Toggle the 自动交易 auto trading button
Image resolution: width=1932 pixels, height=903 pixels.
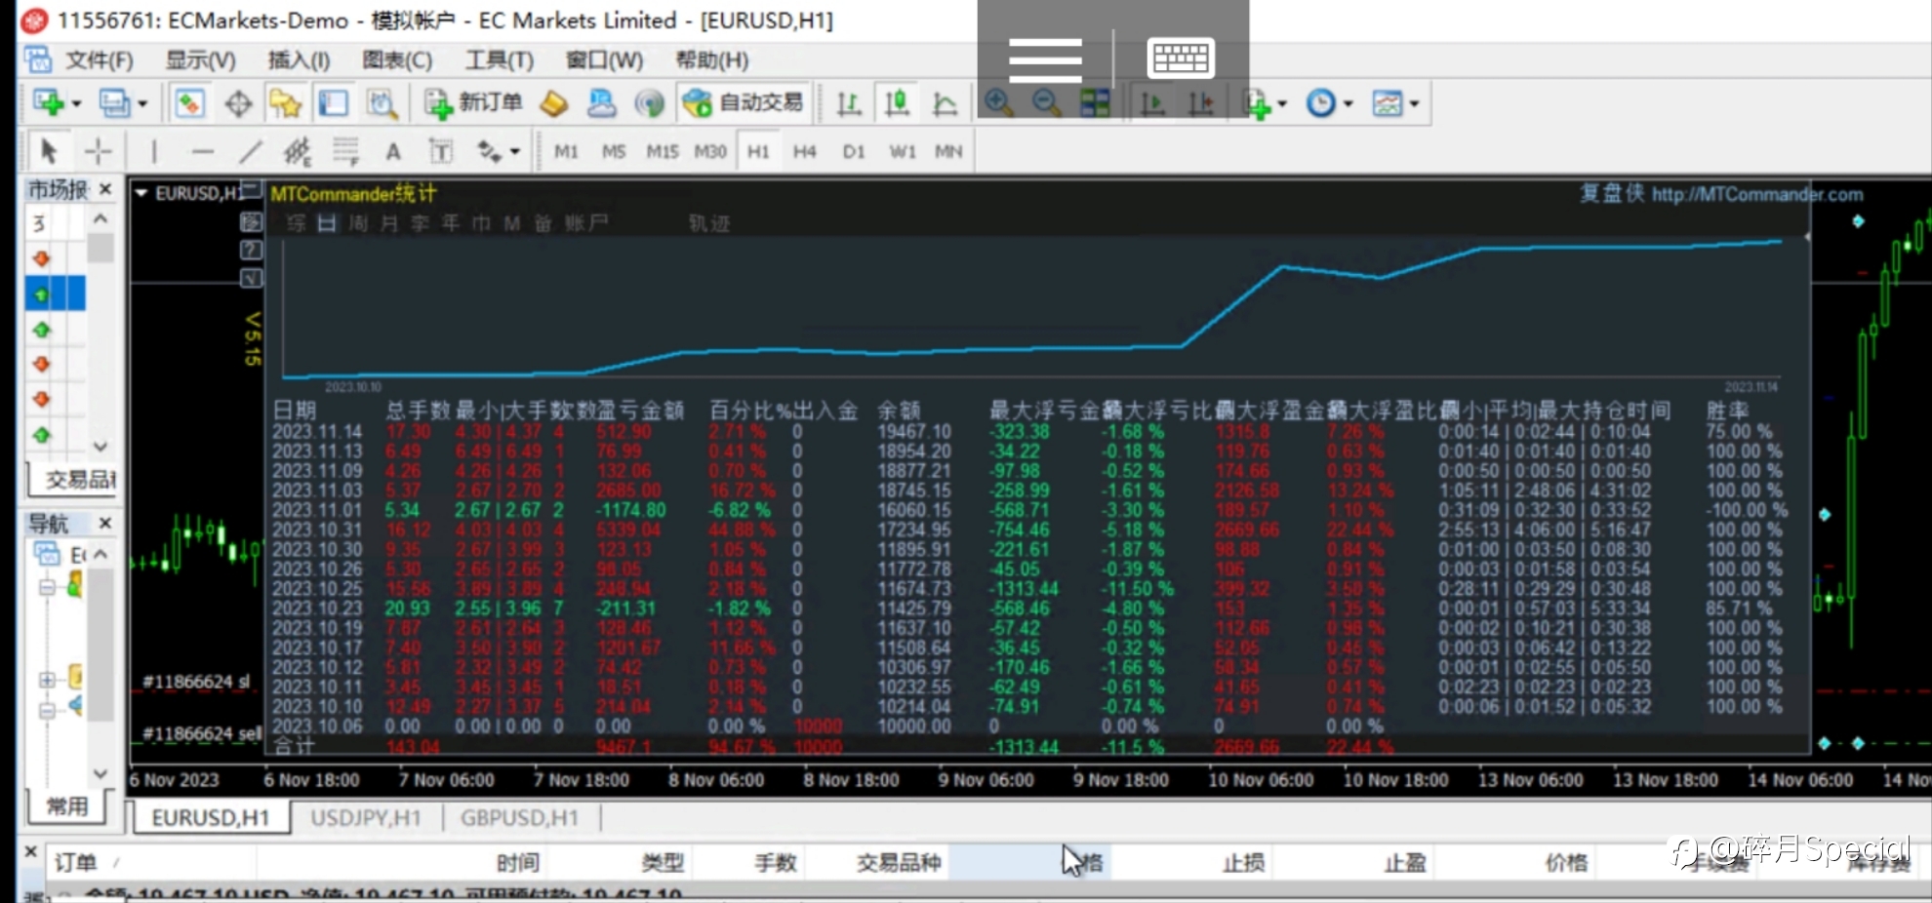[744, 103]
